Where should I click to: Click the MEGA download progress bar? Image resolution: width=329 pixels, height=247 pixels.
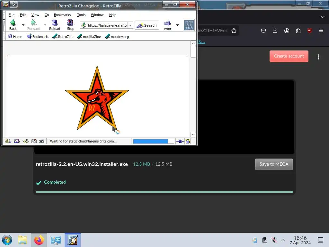tap(164, 192)
